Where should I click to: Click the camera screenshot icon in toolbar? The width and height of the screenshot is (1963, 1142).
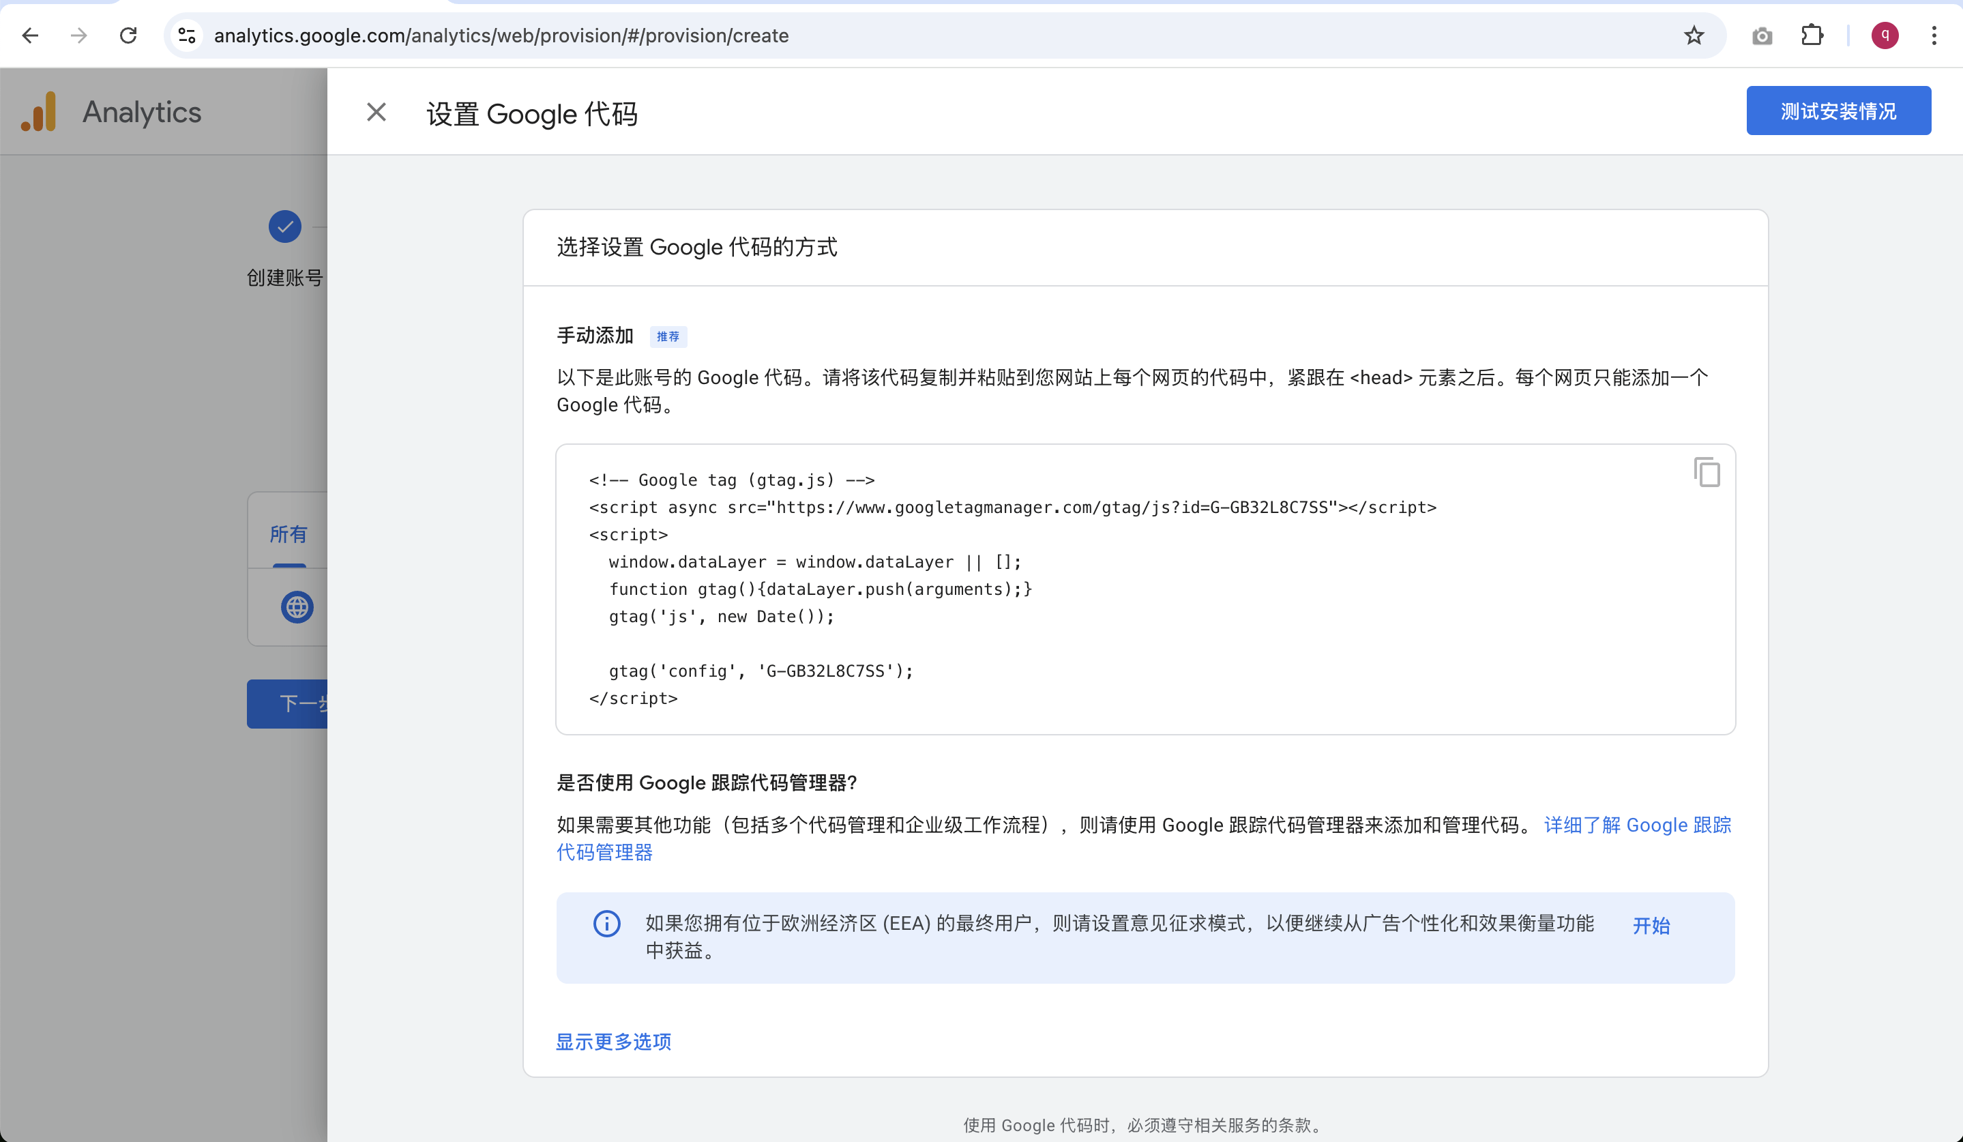1762,36
